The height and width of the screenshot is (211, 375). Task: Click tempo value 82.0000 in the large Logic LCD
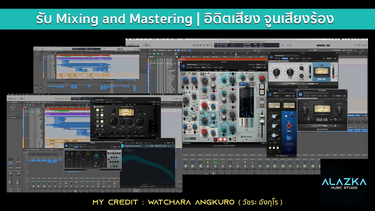tap(247, 44)
